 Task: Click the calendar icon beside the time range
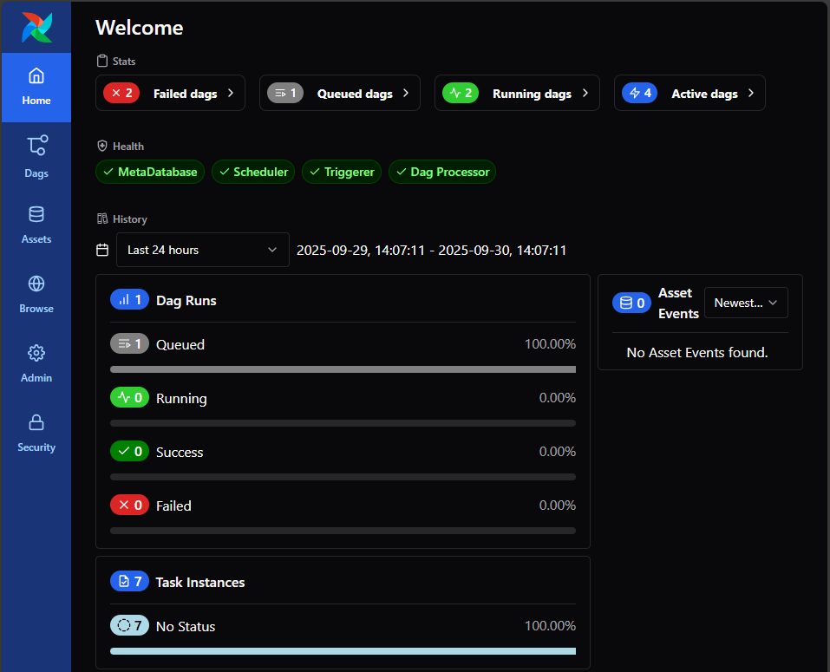click(x=102, y=250)
